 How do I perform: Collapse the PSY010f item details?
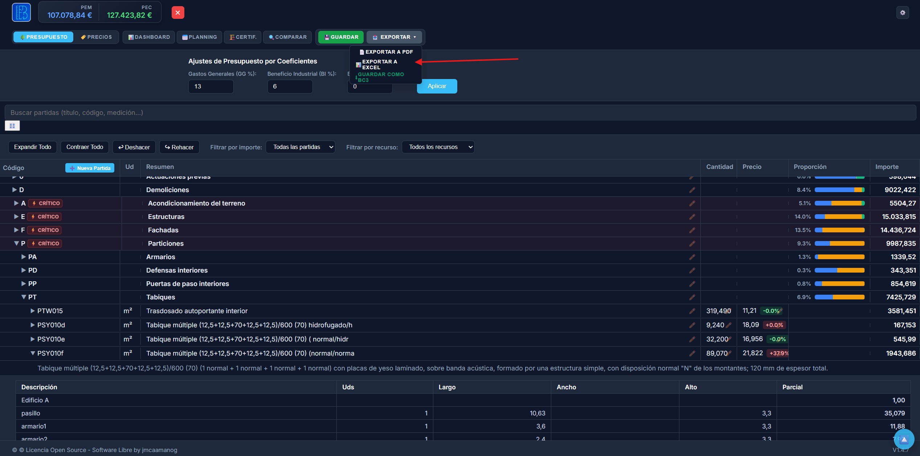click(x=33, y=353)
